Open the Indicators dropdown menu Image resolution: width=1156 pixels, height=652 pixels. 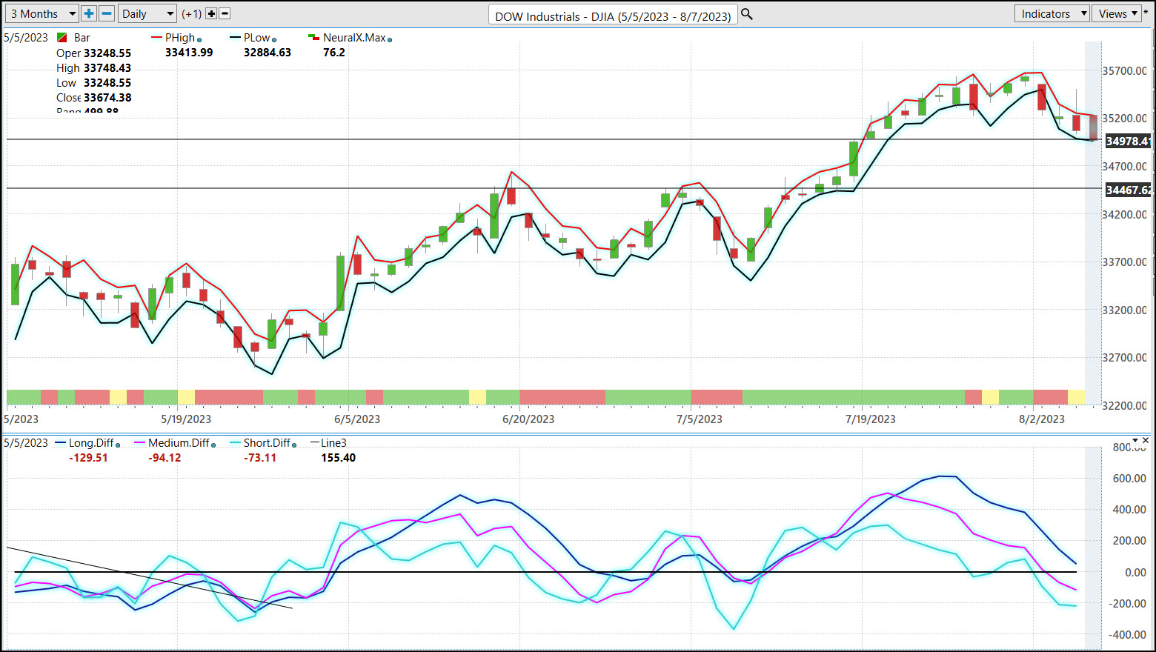pos(1052,13)
